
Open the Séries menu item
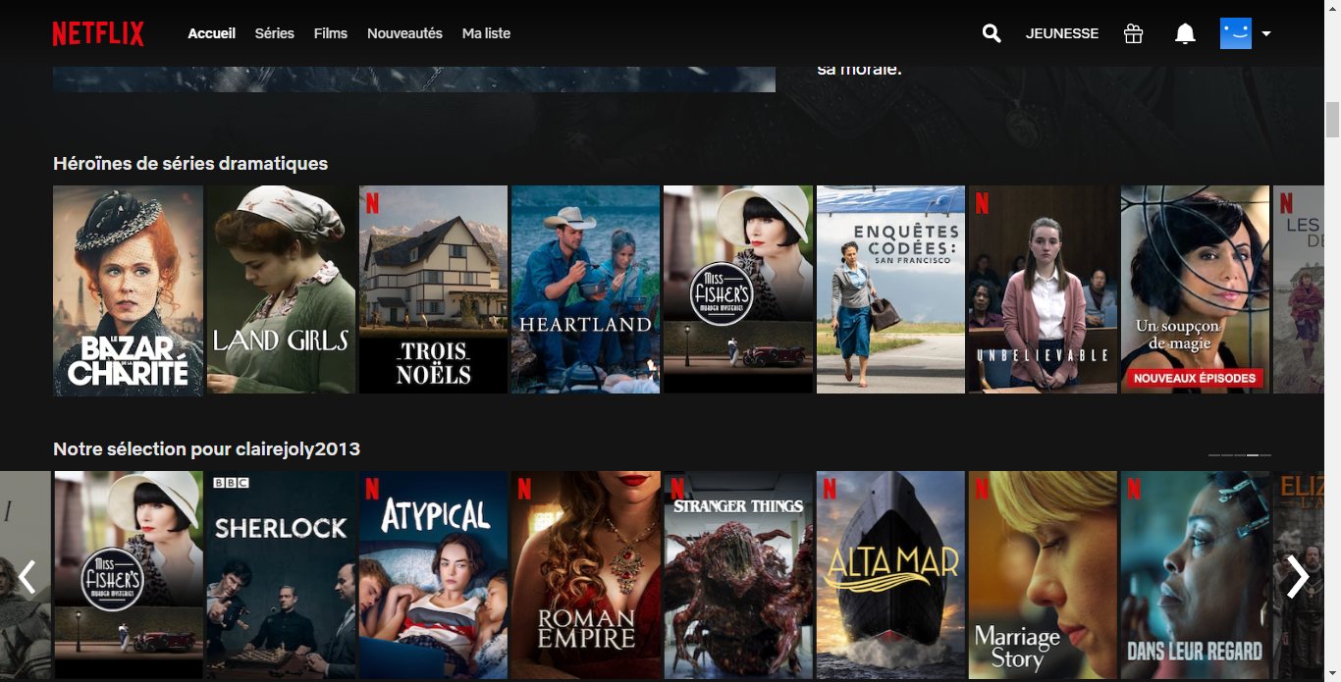click(274, 33)
